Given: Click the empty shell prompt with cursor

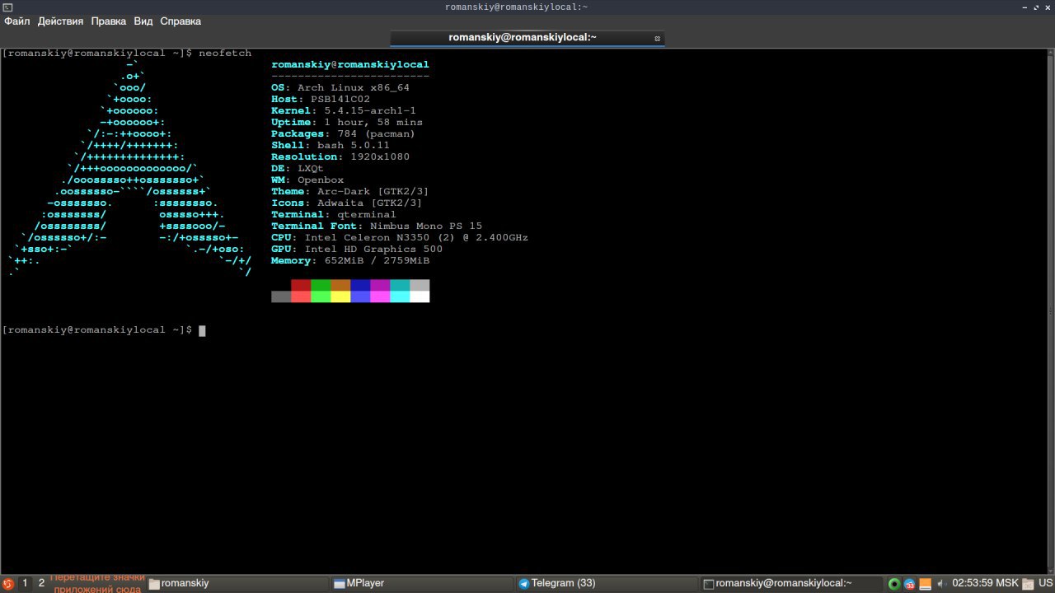Looking at the screenshot, I should tap(104, 330).
